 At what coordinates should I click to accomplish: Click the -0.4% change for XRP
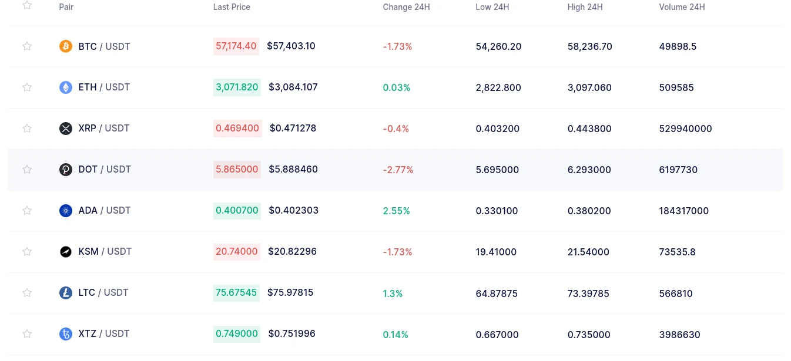[395, 129]
